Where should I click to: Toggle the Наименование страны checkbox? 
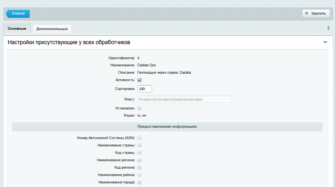point(139,145)
